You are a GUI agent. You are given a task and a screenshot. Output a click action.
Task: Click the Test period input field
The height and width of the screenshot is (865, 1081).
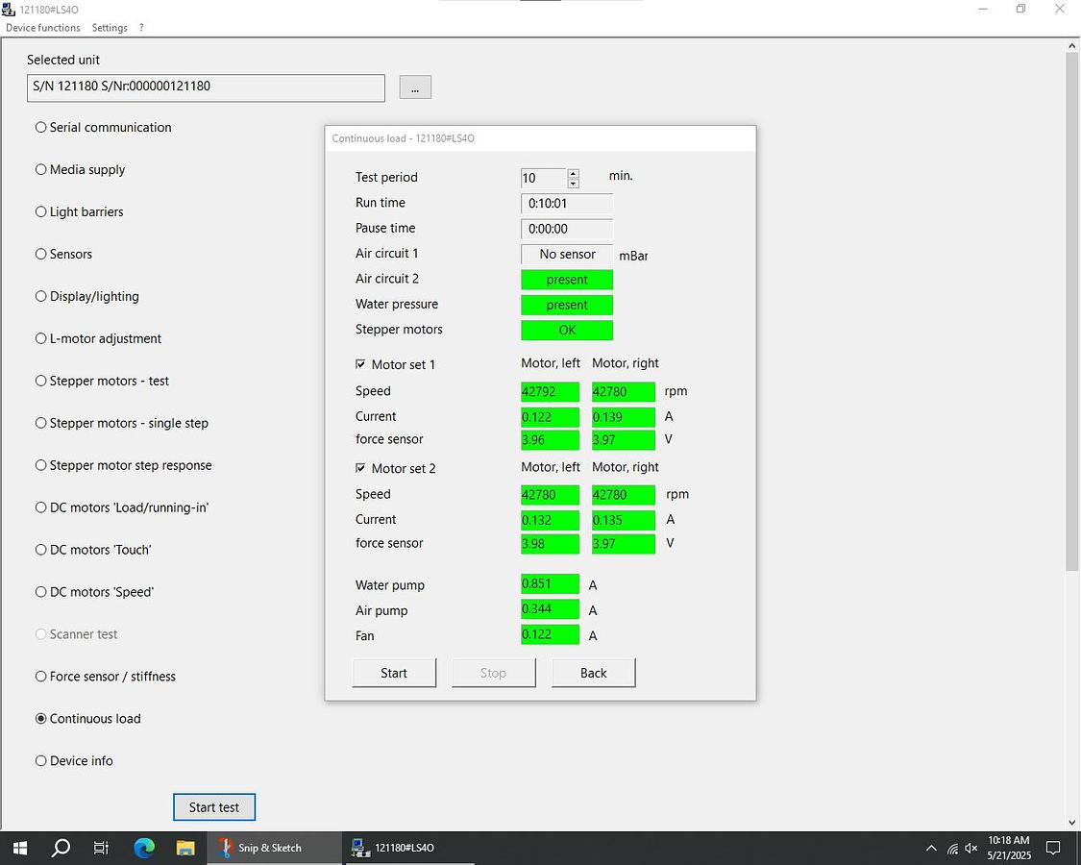click(543, 178)
